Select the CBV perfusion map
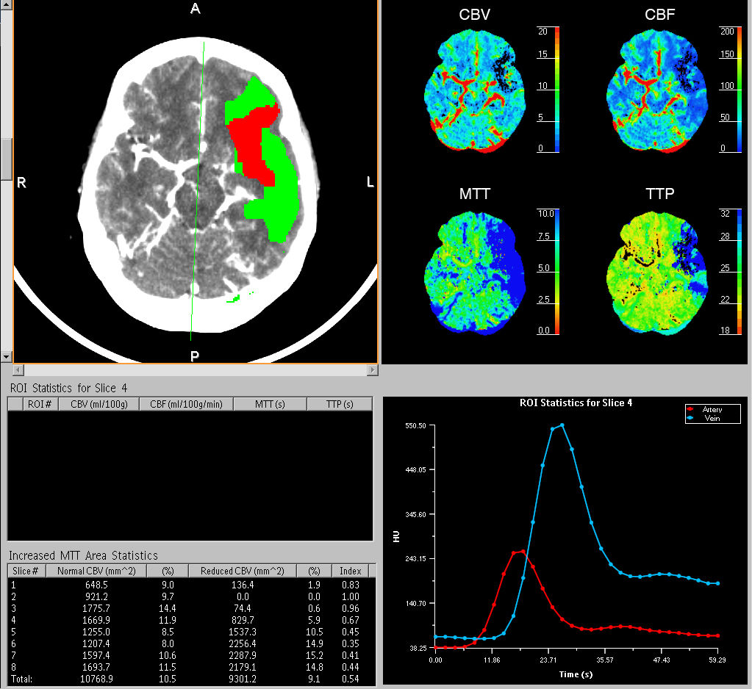The height and width of the screenshot is (689, 752). pyautogui.click(x=474, y=88)
